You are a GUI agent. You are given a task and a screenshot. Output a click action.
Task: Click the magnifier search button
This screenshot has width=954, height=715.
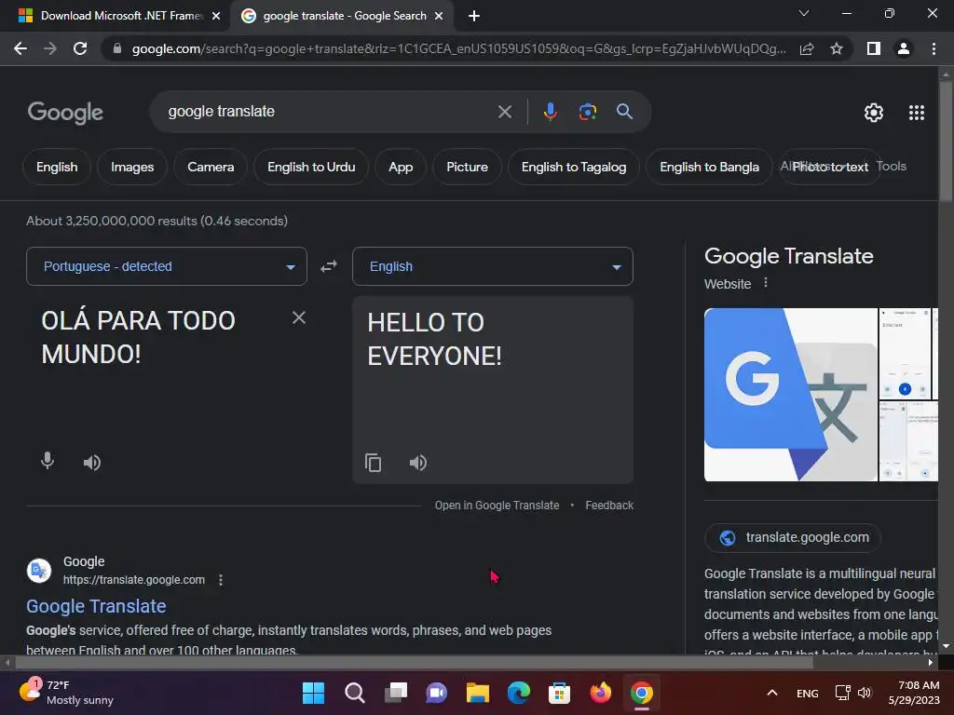624,112
